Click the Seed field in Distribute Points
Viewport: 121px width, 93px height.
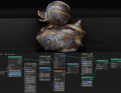[x=15, y=76]
